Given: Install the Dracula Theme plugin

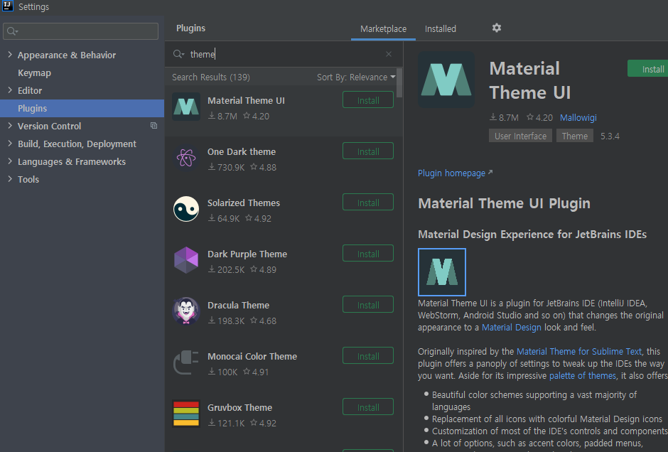Looking at the screenshot, I should [367, 305].
